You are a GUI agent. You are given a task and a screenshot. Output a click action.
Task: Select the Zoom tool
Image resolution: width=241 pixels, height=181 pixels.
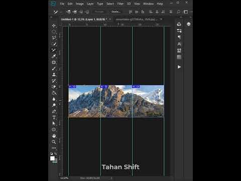[x=54, y=142]
